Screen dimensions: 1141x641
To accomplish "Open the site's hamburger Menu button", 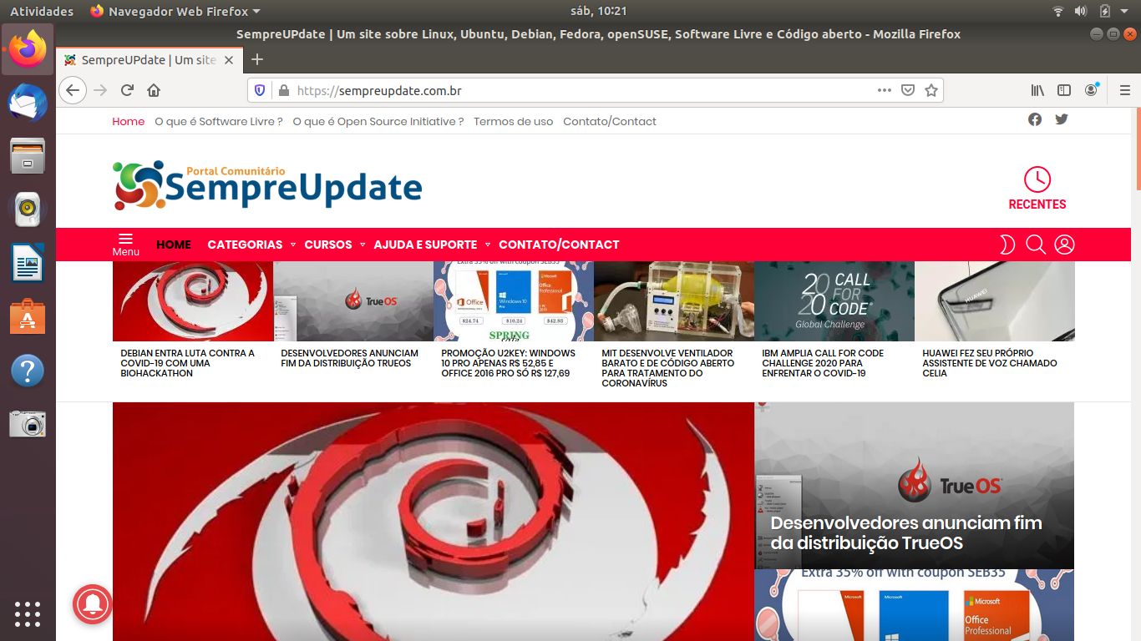I will [x=126, y=245].
